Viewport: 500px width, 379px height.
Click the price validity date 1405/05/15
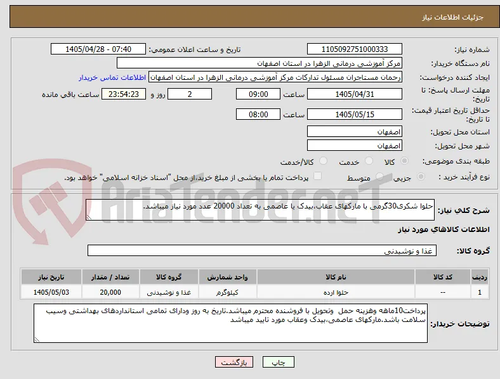click(x=355, y=114)
